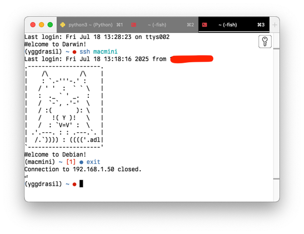Click the '(macmini)' prompt text
The height and width of the screenshot is (234, 304).
[40, 162]
